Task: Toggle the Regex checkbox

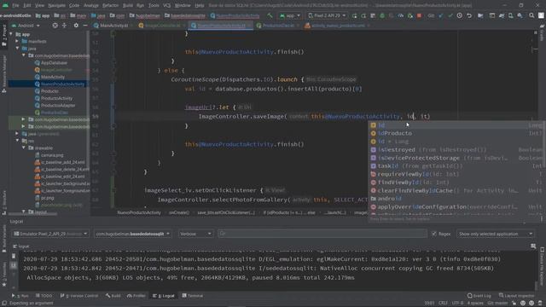Action: (x=434, y=234)
